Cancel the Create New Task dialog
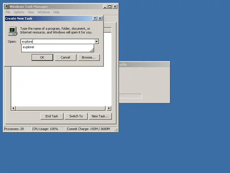 (x=66, y=57)
